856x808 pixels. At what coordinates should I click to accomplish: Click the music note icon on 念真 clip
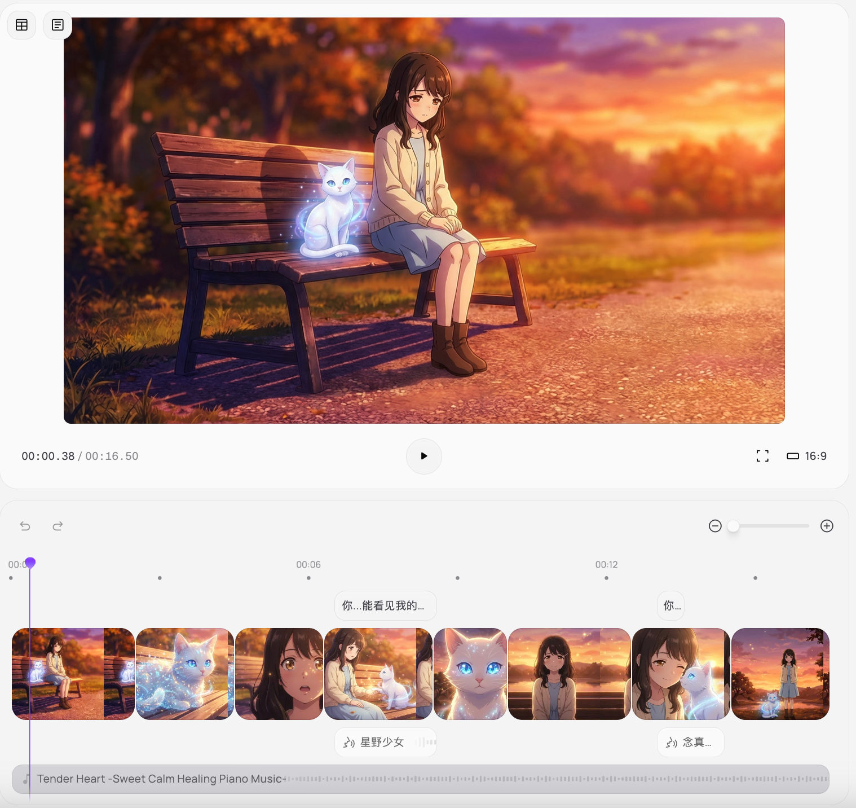click(671, 742)
